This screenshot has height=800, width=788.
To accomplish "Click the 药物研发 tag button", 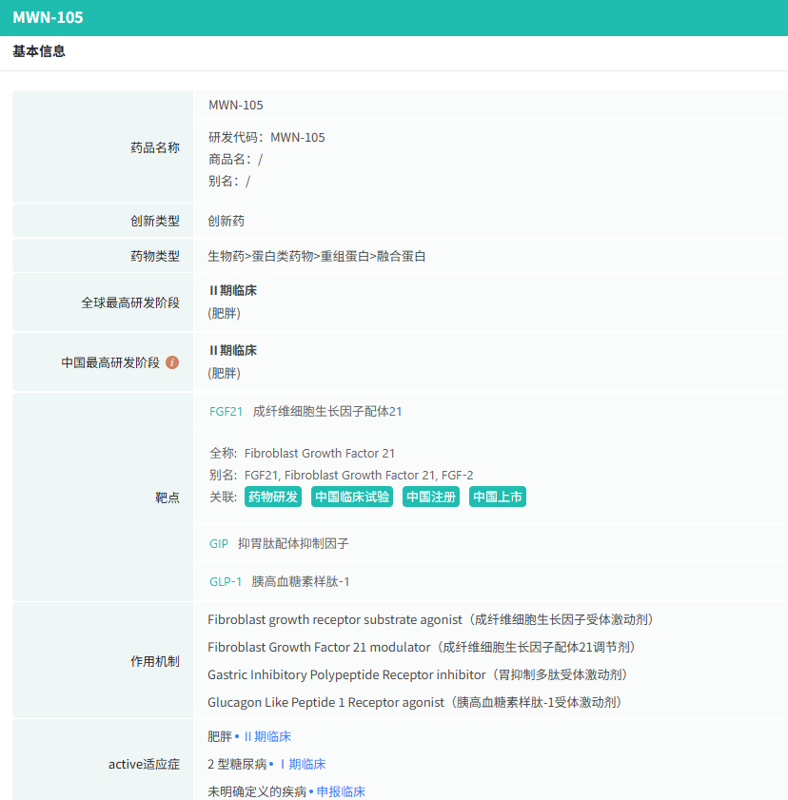I will point(273,497).
